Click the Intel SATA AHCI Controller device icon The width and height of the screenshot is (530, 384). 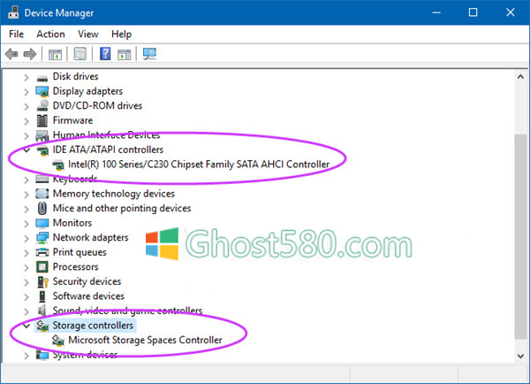click(x=58, y=165)
